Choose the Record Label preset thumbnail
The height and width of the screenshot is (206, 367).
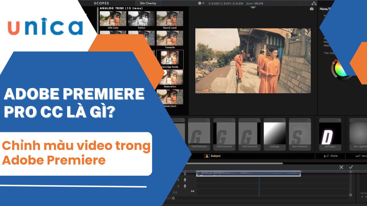(170, 19)
